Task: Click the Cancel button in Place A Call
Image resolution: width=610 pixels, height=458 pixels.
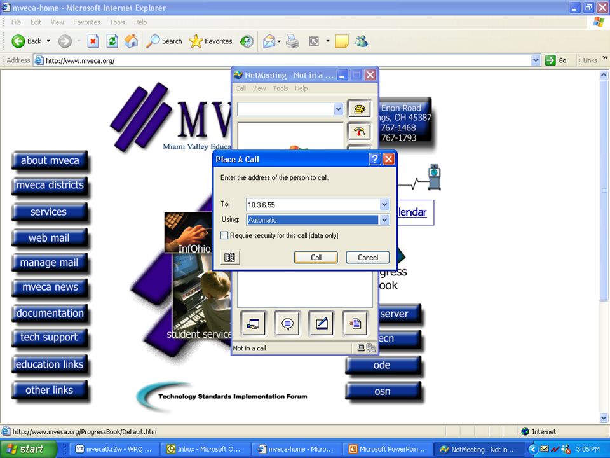Action: click(x=368, y=258)
